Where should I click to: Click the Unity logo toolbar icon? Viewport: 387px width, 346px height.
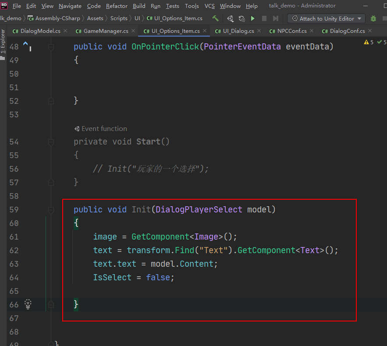point(230,18)
